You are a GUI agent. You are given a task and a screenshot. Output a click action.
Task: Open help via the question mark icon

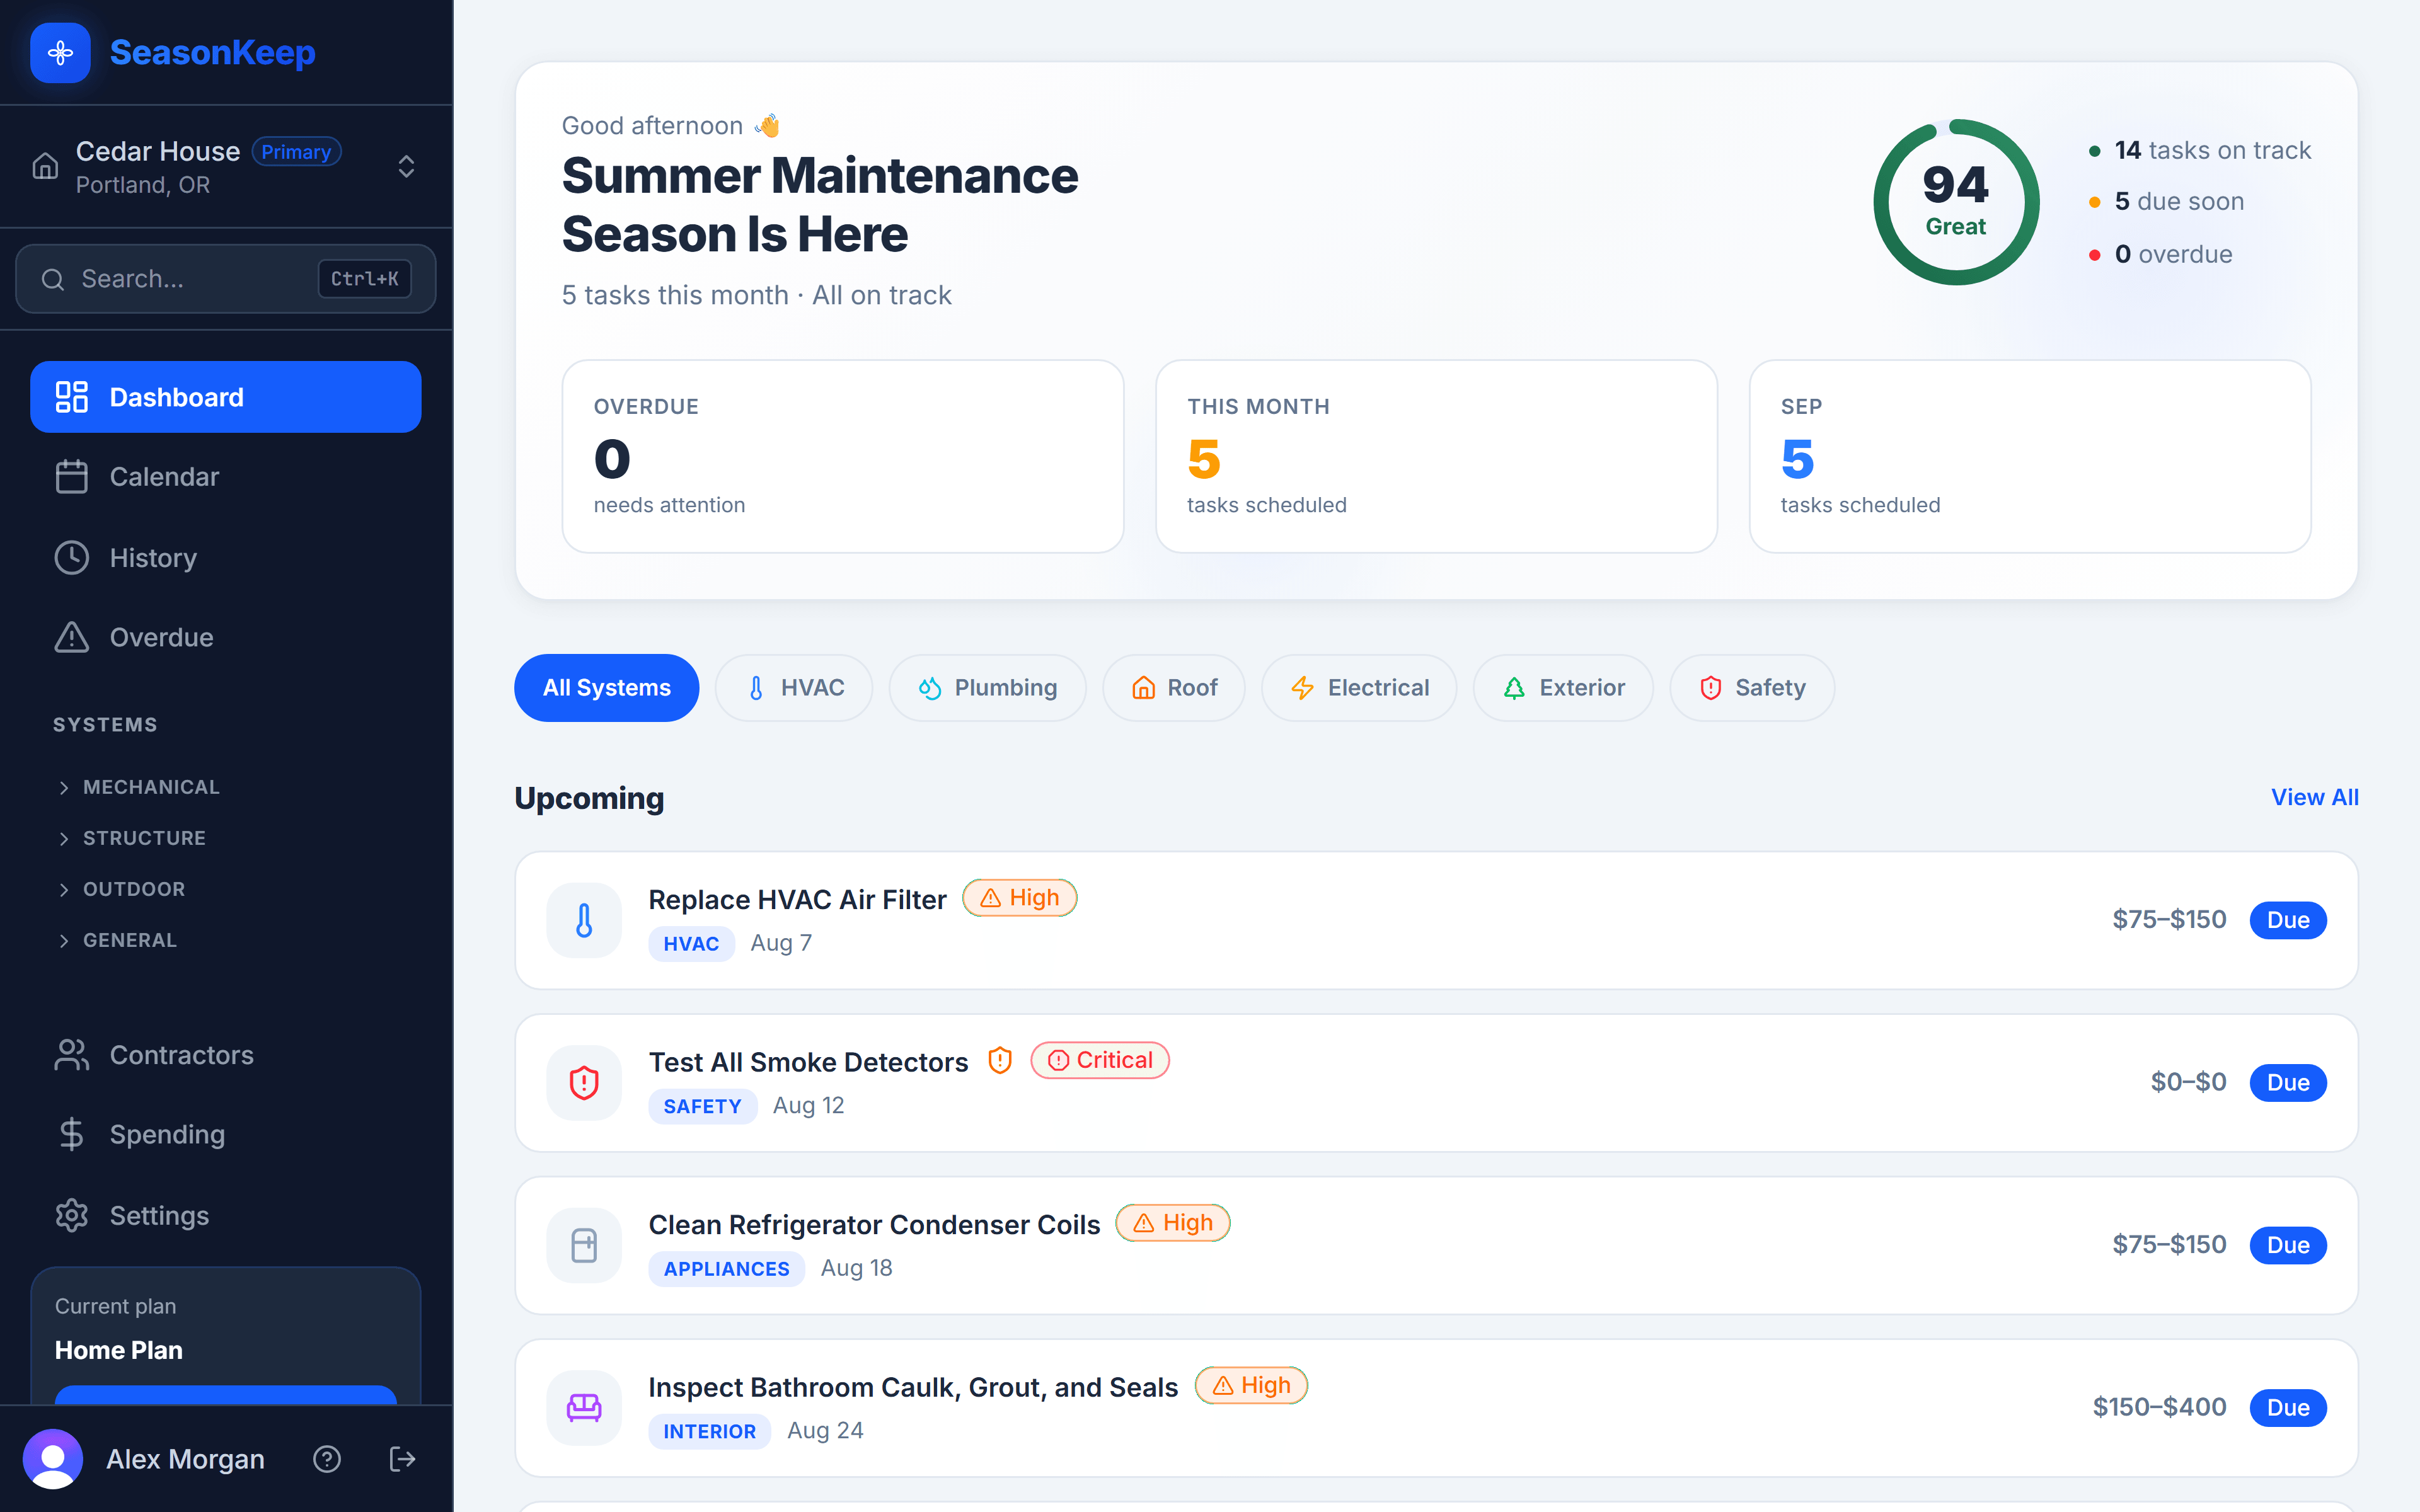[x=327, y=1459]
